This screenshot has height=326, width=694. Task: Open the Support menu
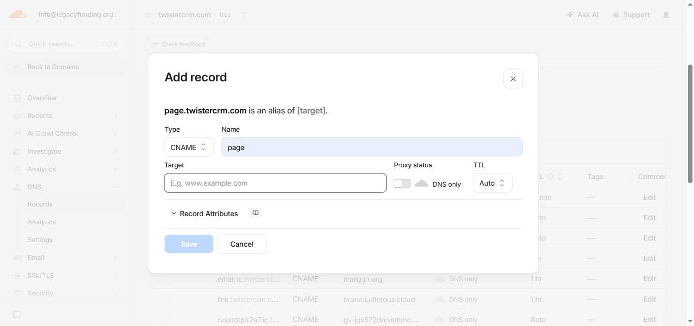(631, 15)
